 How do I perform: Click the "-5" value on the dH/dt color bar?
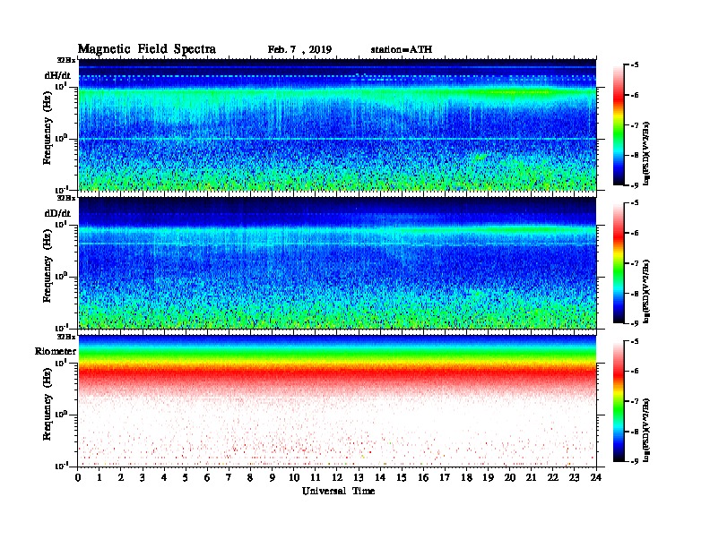click(x=635, y=65)
